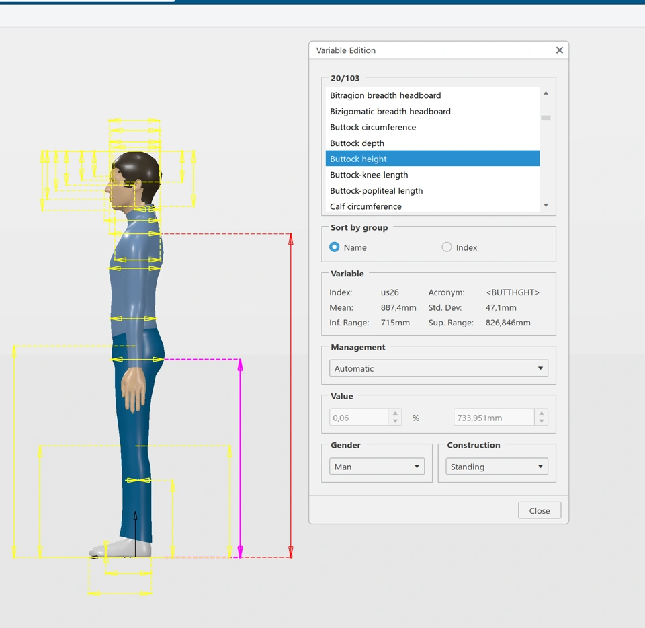Viewport: 645px width, 628px height.
Task: Select Bizigomatic breadth headboard in list
Action: (x=432, y=111)
